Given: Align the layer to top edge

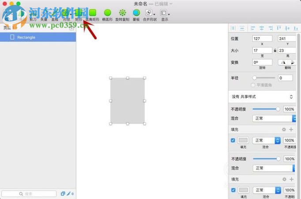Looking at the screenshot, I should coord(279,28).
